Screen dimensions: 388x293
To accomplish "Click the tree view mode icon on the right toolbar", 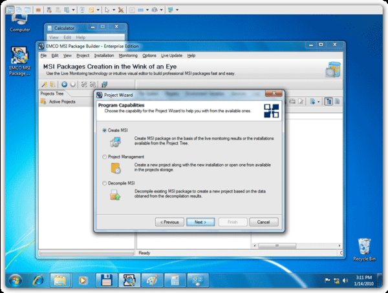I will [329, 101].
